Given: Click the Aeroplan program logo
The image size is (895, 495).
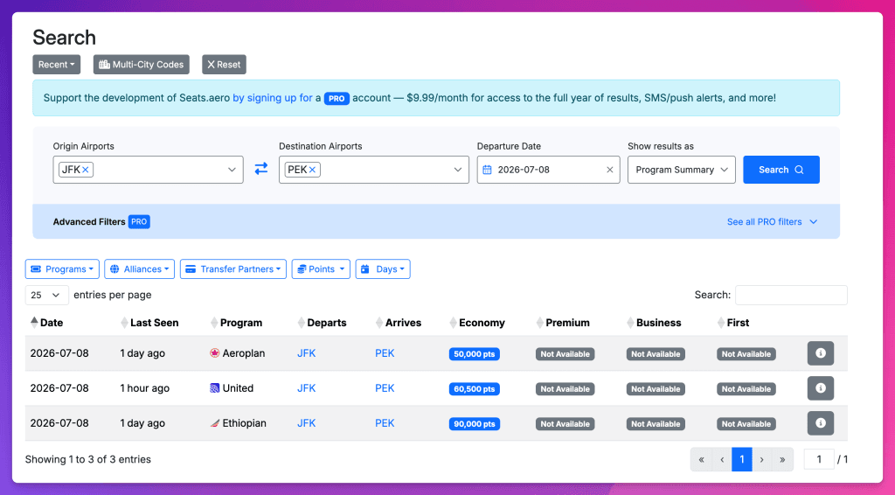Looking at the screenshot, I should 215,353.
